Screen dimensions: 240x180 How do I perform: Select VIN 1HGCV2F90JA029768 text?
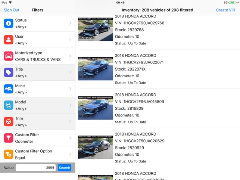(140, 23)
